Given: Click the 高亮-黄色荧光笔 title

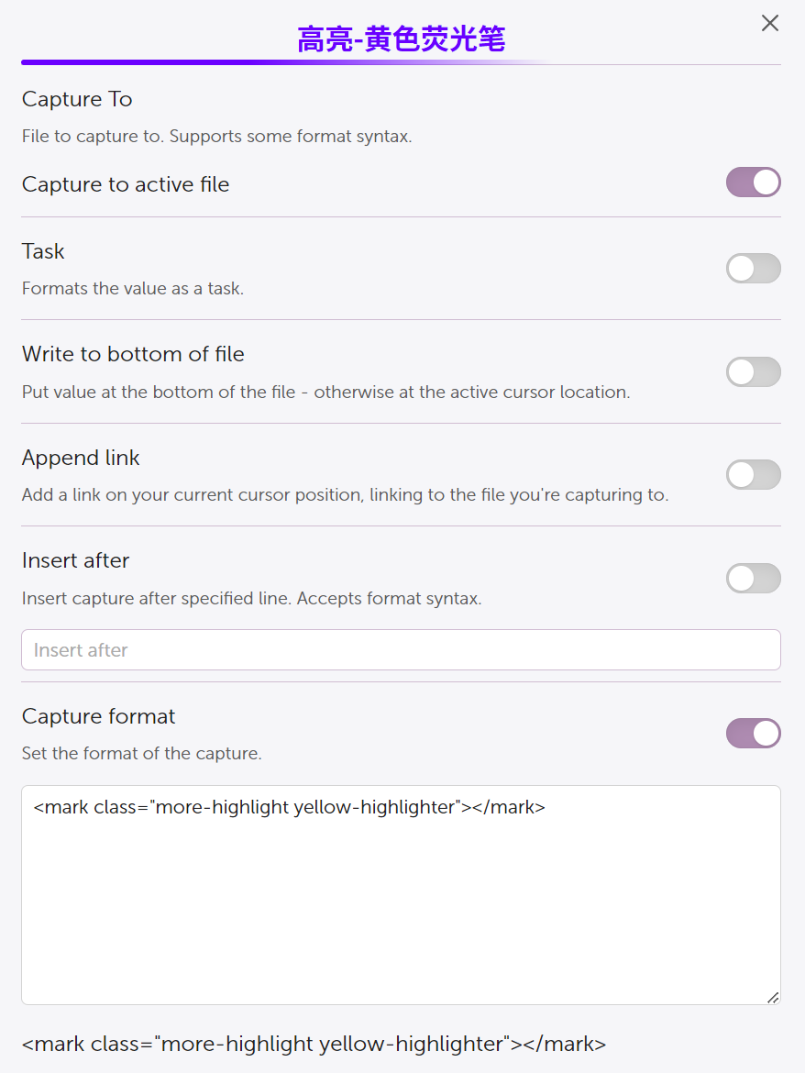Looking at the screenshot, I should pyautogui.click(x=401, y=39).
